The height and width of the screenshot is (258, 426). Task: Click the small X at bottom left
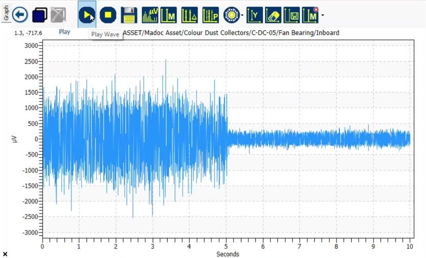pos(5,253)
